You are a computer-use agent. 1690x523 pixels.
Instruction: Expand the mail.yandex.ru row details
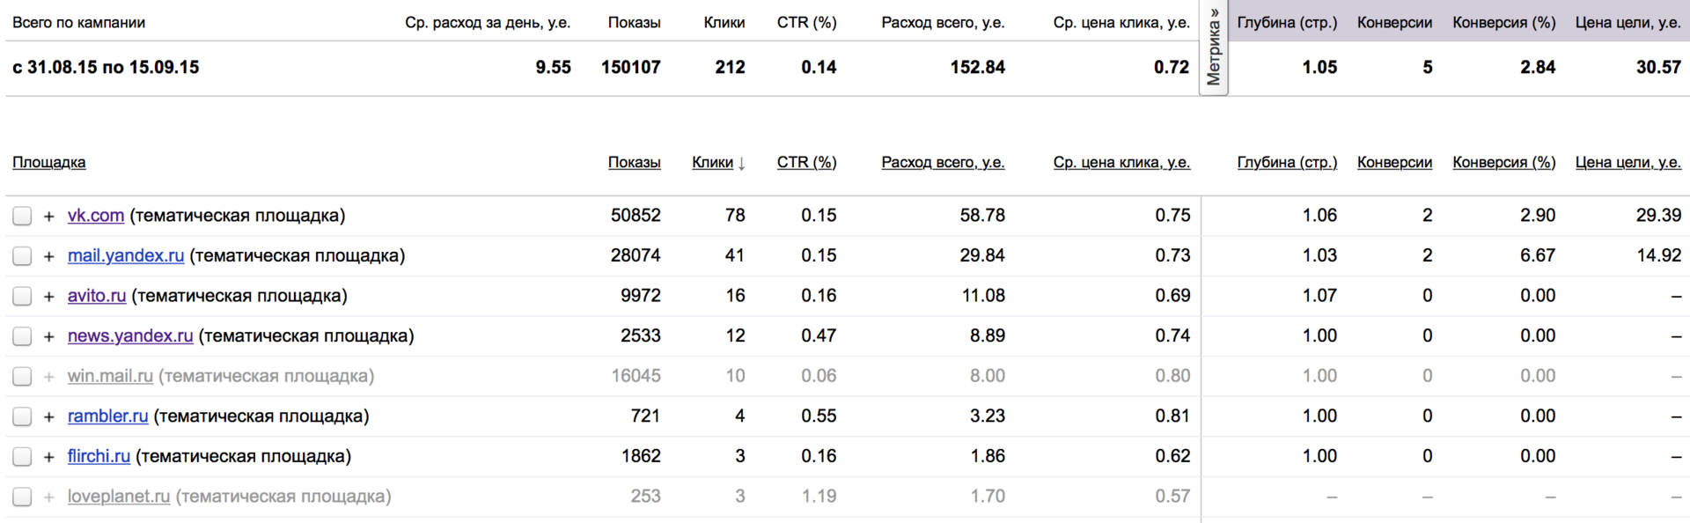pyautogui.click(x=49, y=256)
